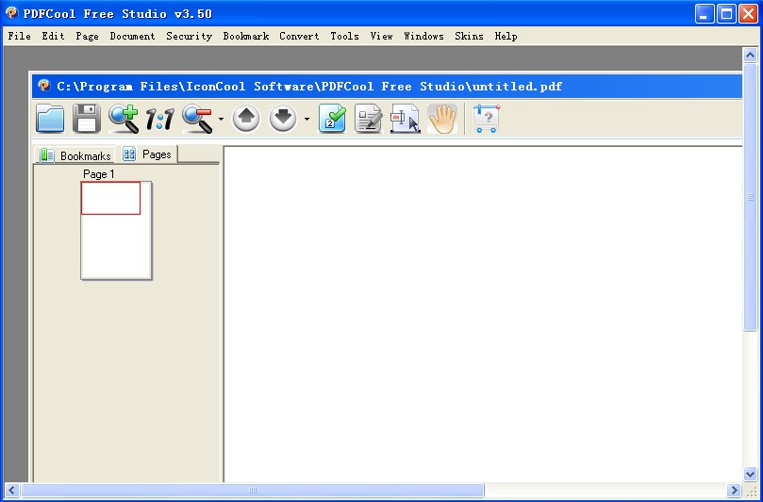
Task: Switch to the Bookmarks tab
Action: (x=75, y=155)
